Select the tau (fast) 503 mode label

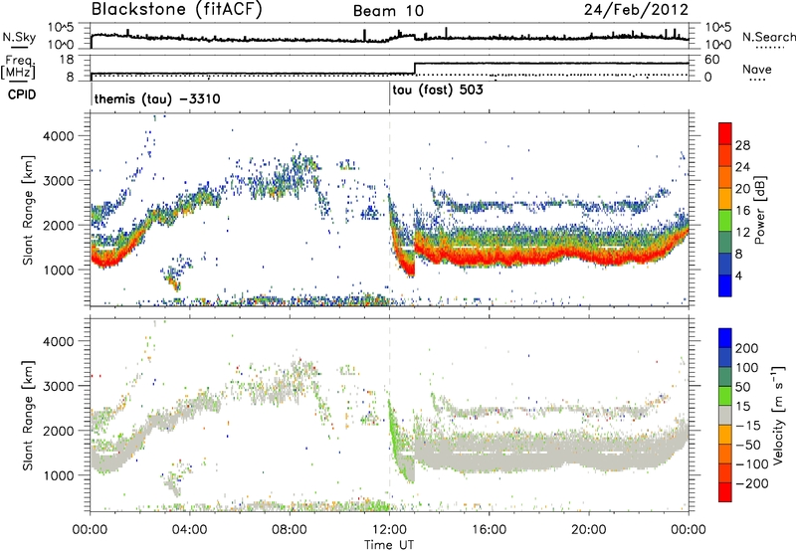(x=444, y=90)
